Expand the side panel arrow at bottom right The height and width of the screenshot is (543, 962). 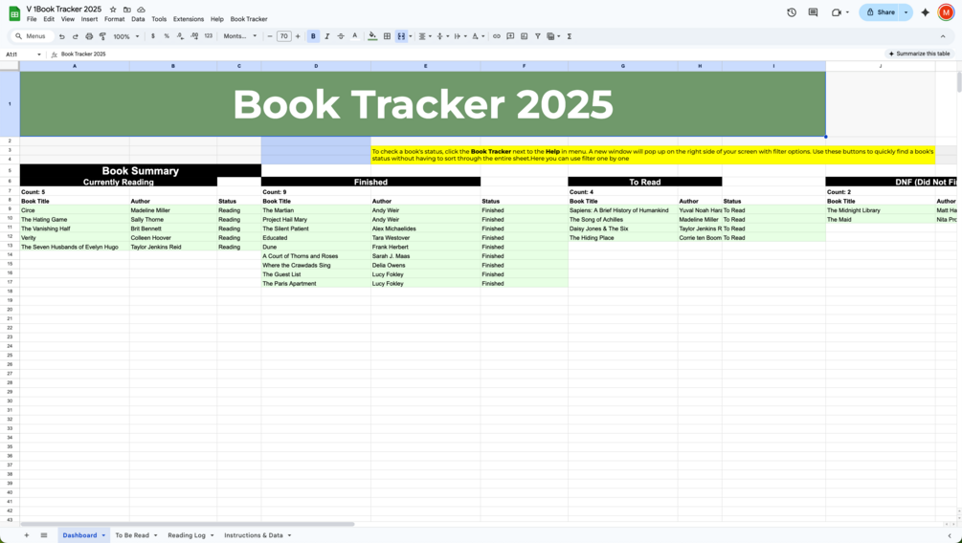(x=950, y=535)
